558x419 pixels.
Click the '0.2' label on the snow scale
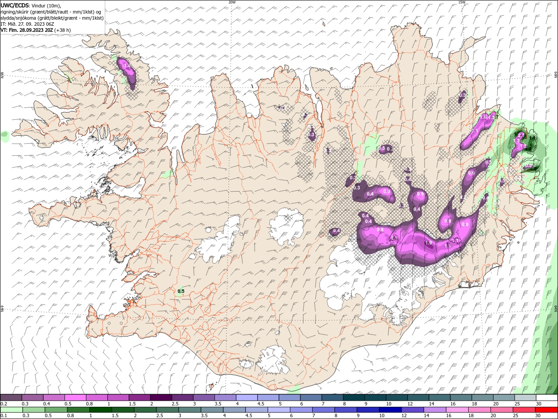point(3,404)
